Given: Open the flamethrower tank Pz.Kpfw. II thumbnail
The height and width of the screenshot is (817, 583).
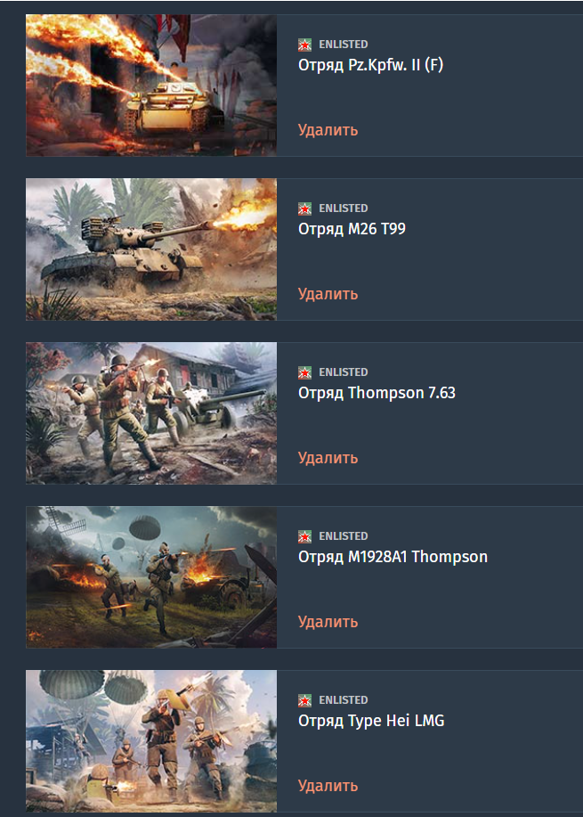Looking at the screenshot, I should click(151, 85).
